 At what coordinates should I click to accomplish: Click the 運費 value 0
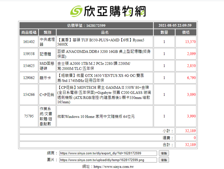click(195, 138)
